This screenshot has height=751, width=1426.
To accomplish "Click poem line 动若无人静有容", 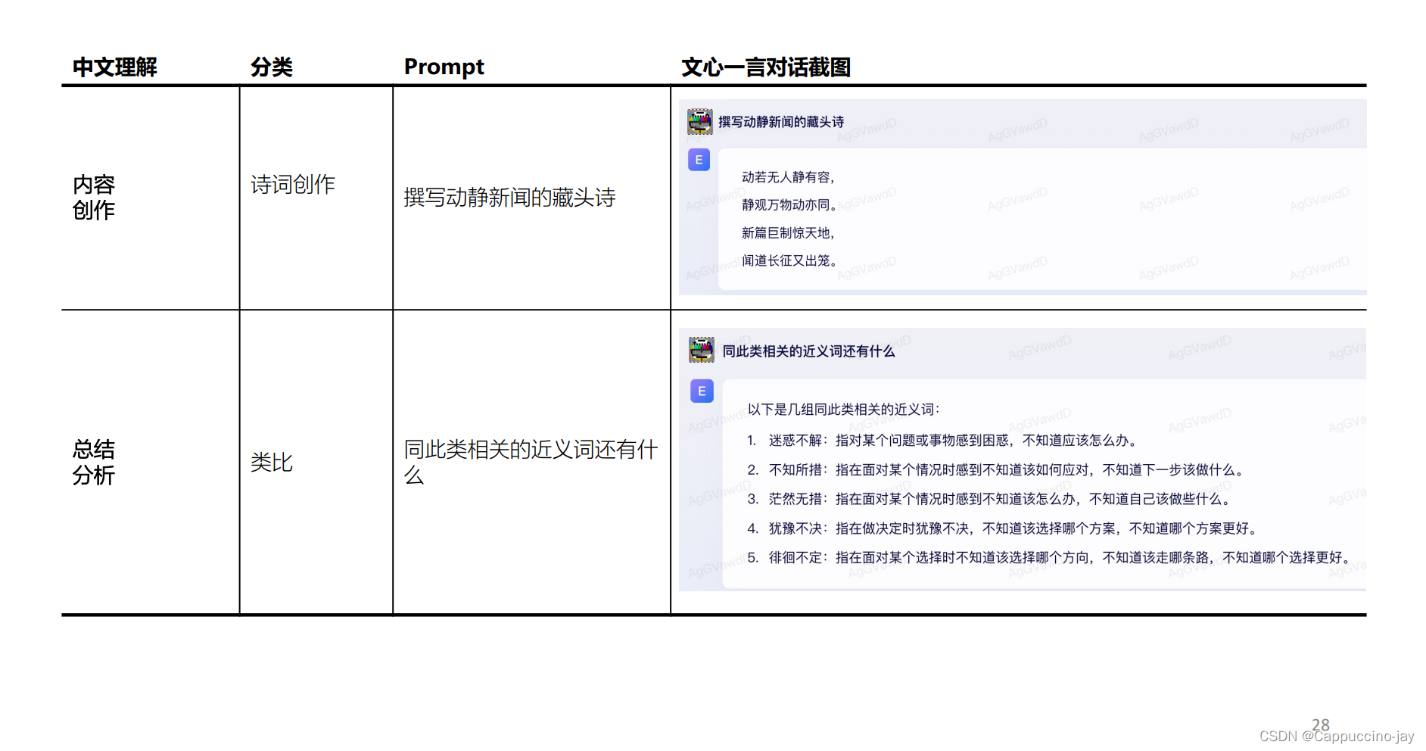I will coord(788,177).
